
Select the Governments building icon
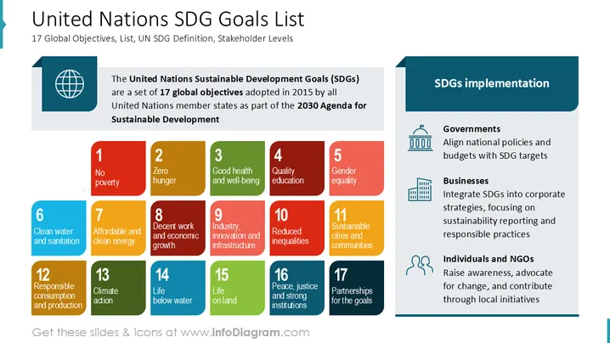click(x=421, y=138)
